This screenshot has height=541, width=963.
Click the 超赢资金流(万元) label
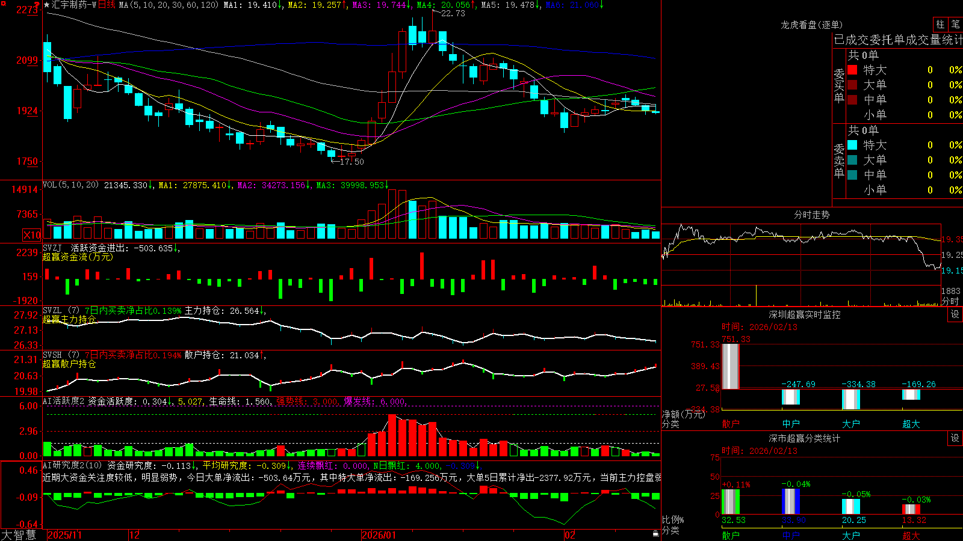tap(78, 257)
